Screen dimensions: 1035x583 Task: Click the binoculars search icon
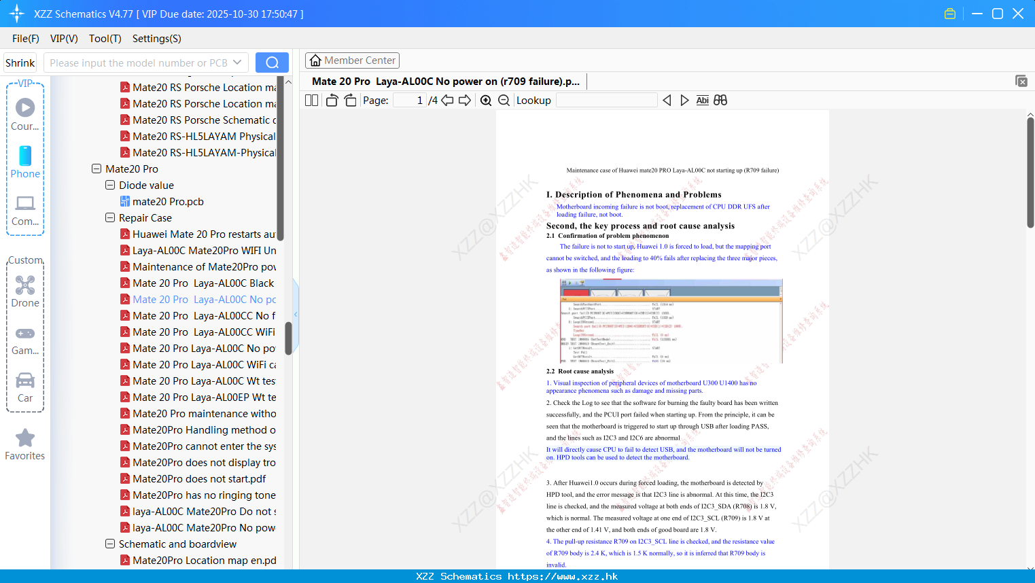[720, 100]
